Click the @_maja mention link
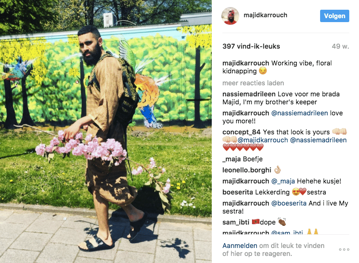 click(283, 181)
